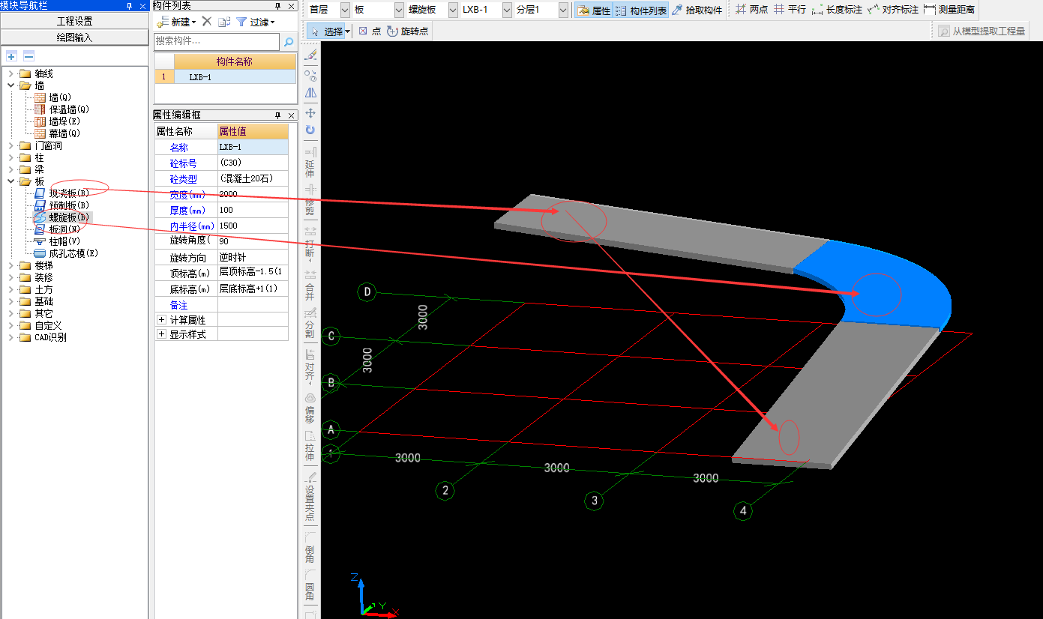Open the 分层1 layer dropdown
The width and height of the screenshot is (1043, 619).
coord(563,10)
